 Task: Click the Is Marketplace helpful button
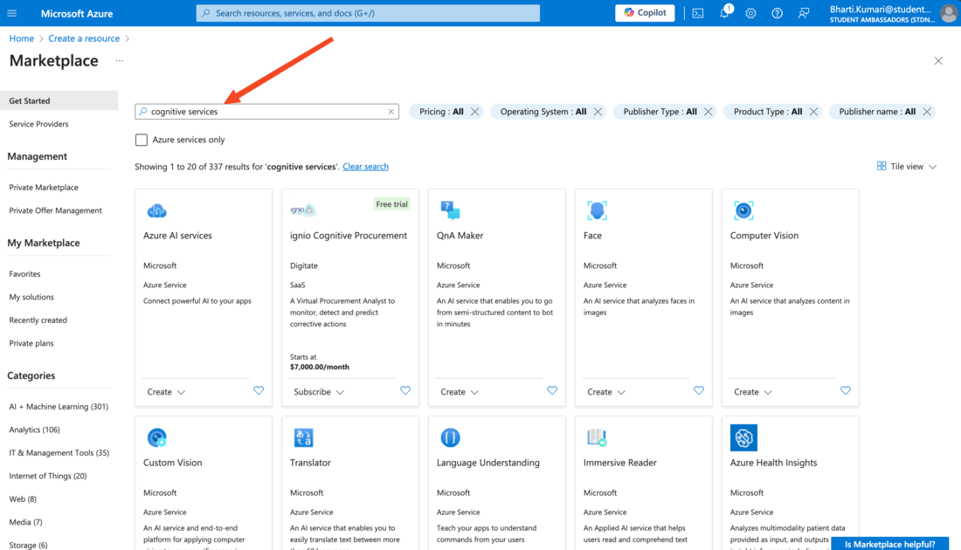click(x=890, y=544)
